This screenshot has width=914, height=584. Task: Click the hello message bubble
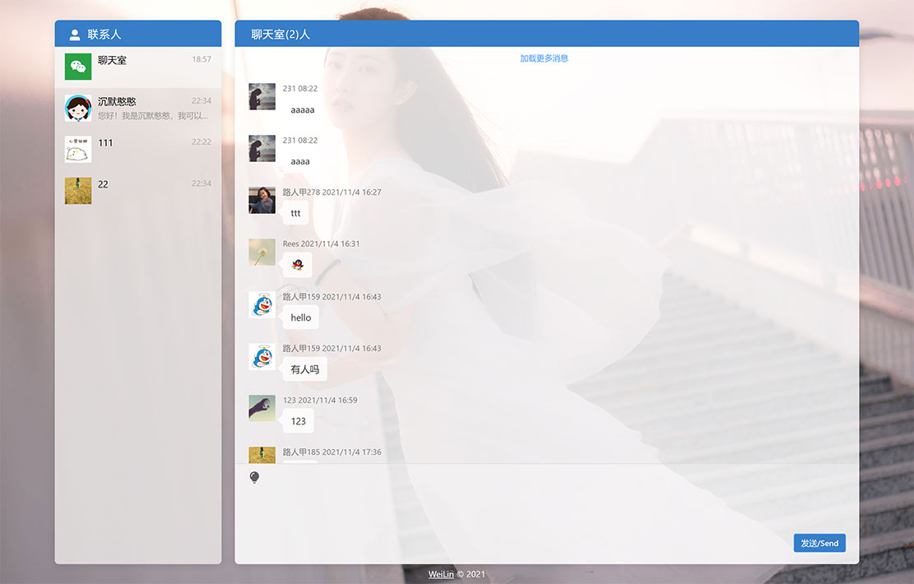300,317
